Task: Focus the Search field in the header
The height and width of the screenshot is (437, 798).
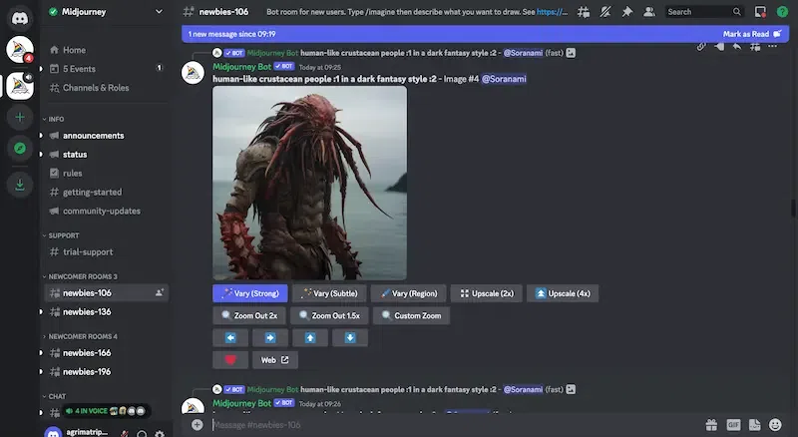Action: point(704,12)
